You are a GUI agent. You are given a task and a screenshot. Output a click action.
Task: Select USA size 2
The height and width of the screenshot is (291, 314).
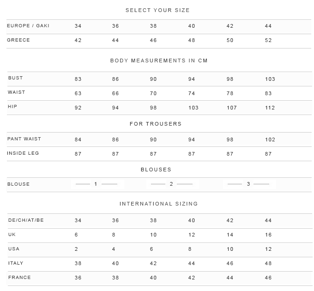pyautogui.click(x=76, y=249)
